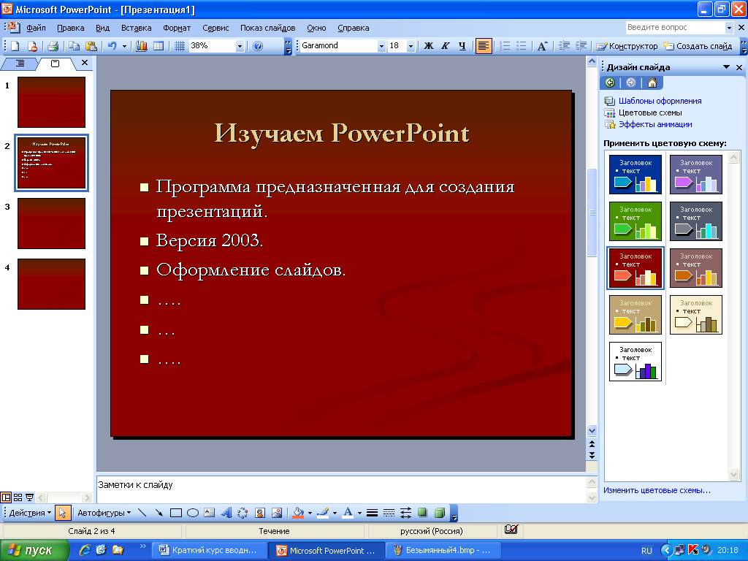Open the Вставка menu
Image resolution: width=748 pixels, height=561 pixels.
point(136,28)
